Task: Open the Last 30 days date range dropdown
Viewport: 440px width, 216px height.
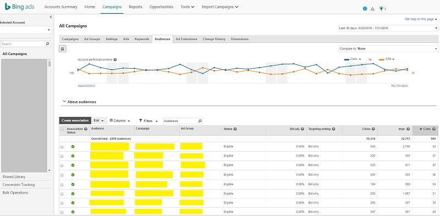Action: [388, 28]
